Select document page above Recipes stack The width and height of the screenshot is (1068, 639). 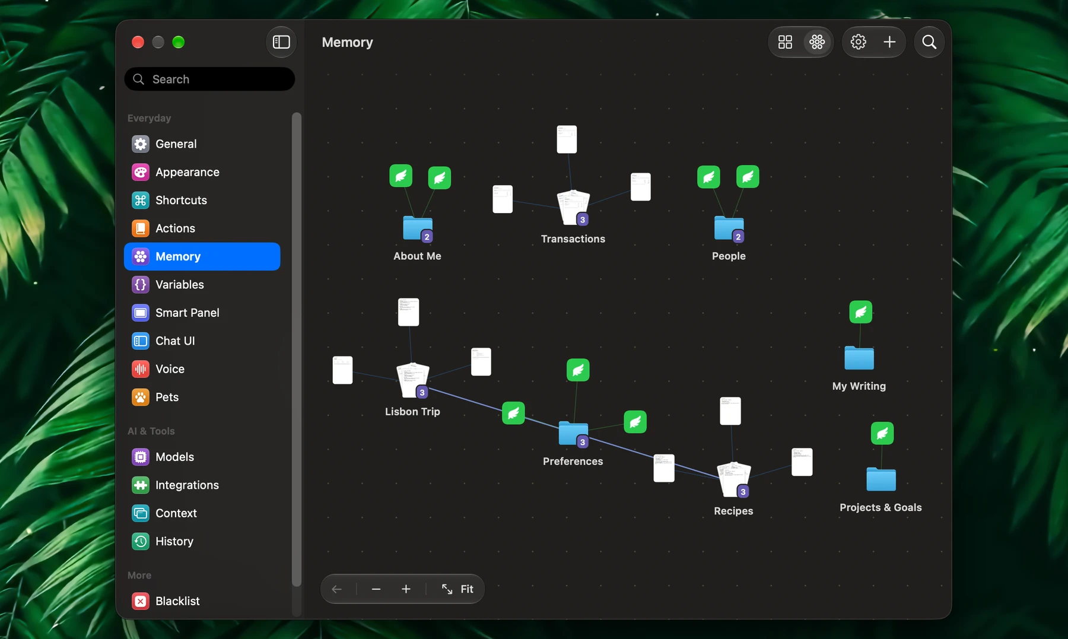pos(730,411)
